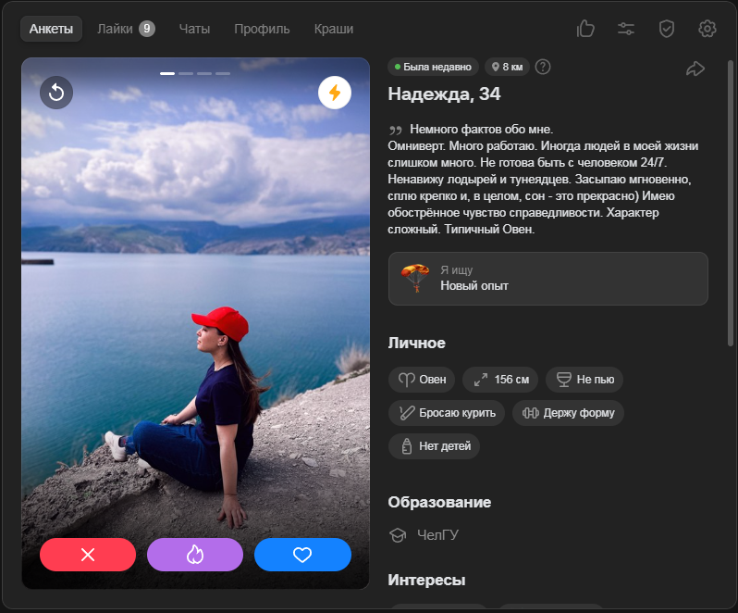Click the thumbs-up icon in top bar
Screen dimensions: 738x613
pyautogui.click(x=585, y=29)
